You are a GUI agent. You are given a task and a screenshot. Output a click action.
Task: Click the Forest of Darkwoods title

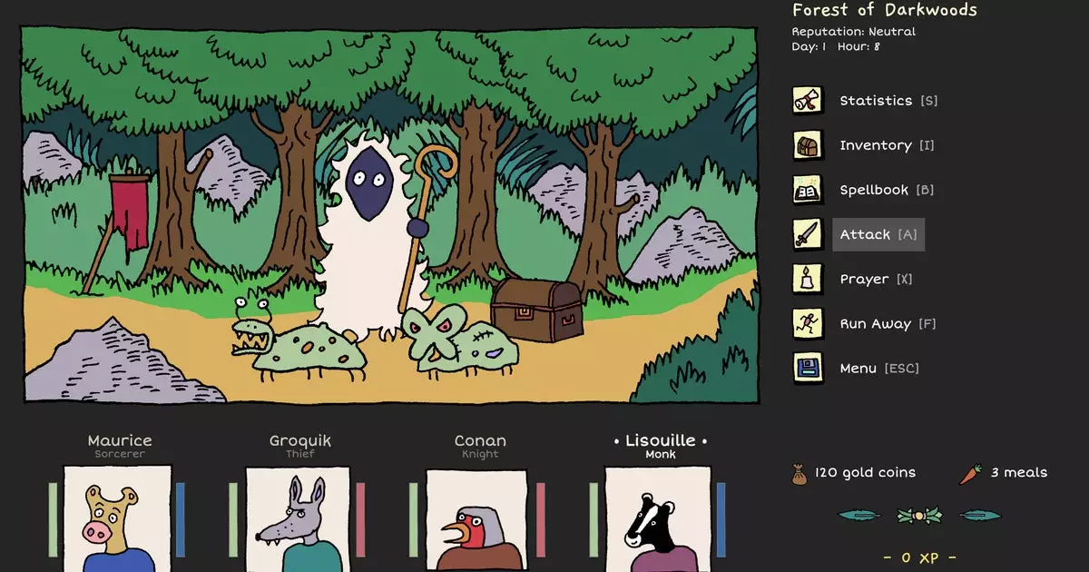[x=883, y=10]
